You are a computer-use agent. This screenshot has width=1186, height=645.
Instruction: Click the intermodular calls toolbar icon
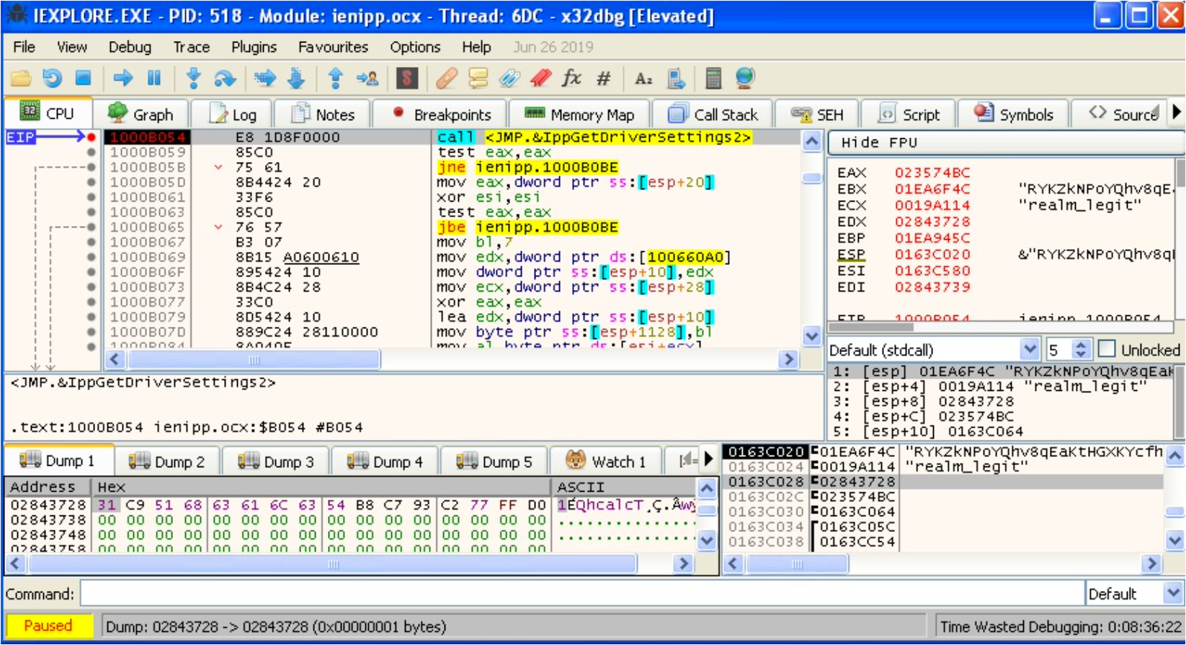[676, 78]
